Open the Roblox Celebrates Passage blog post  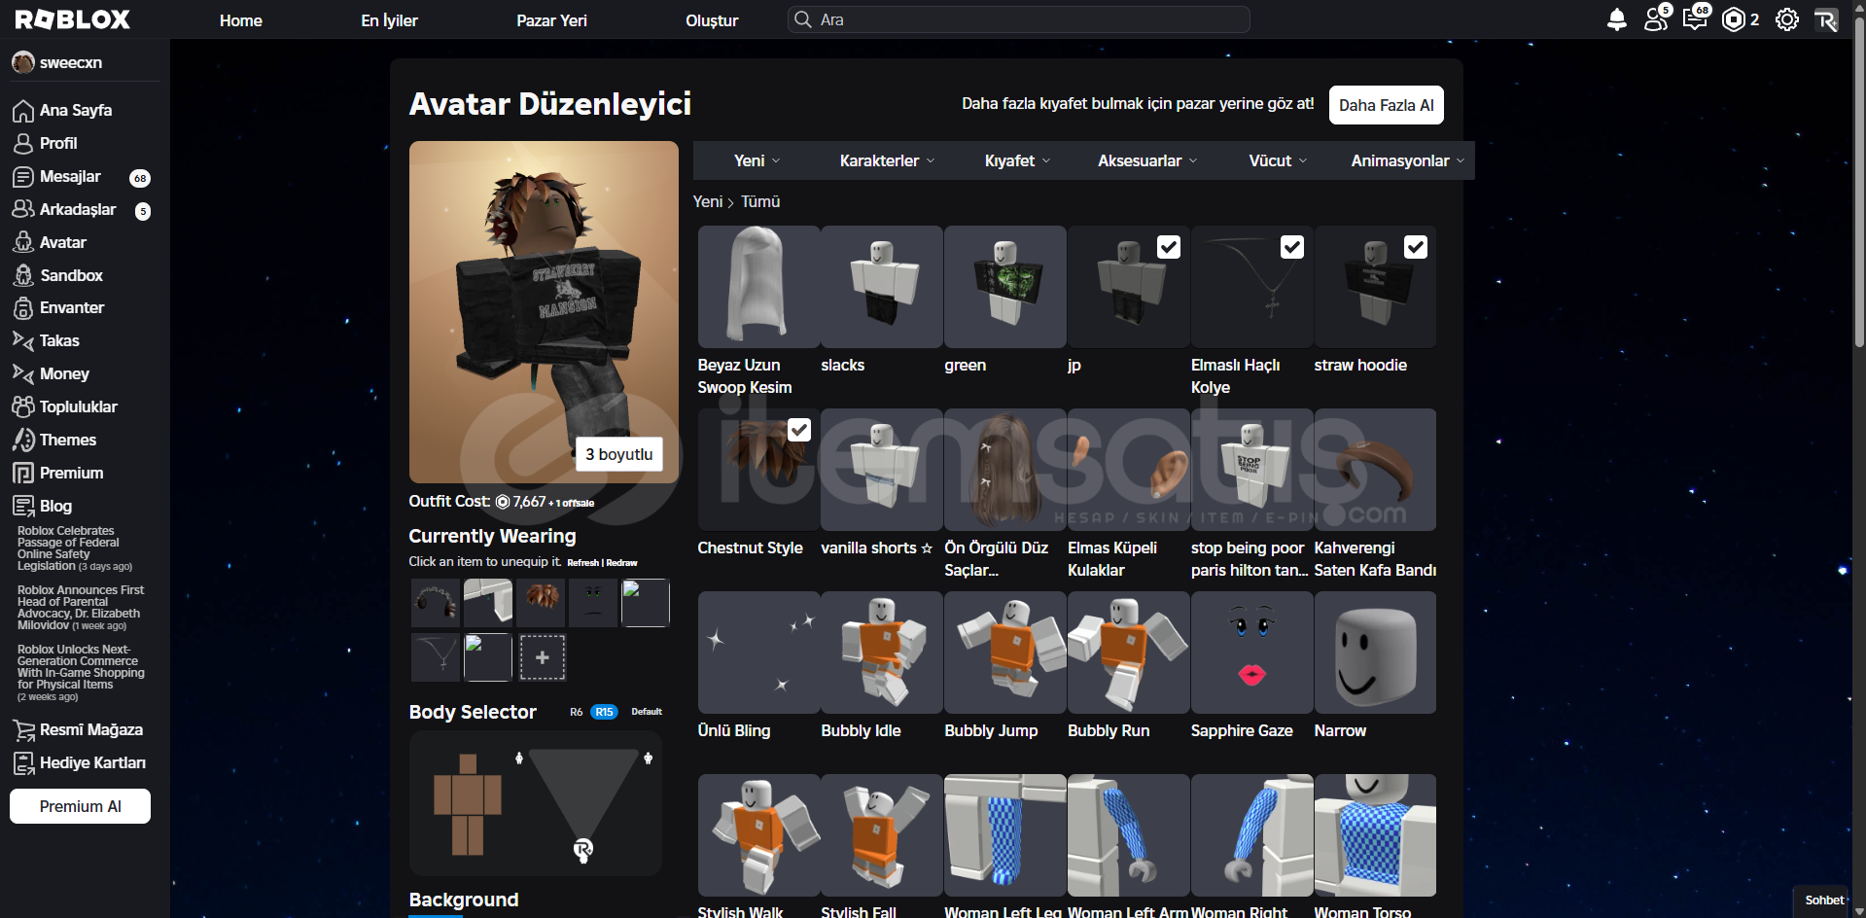tap(74, 548)
